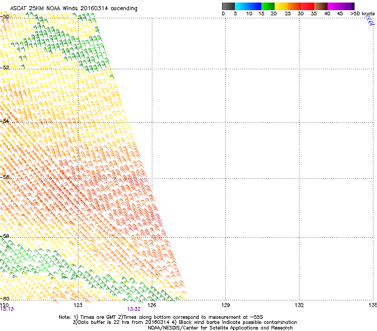Click the orange 25-30 knots legend segment
377x331 pixels.
(294, 6)
